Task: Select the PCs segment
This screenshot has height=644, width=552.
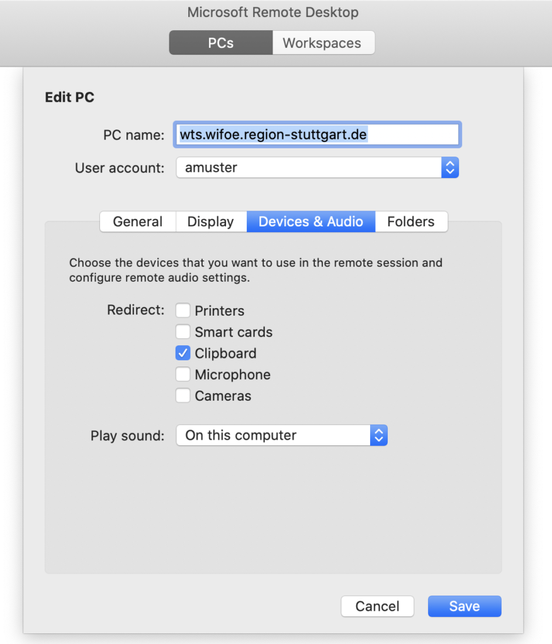Action: (x=221, y=43)
